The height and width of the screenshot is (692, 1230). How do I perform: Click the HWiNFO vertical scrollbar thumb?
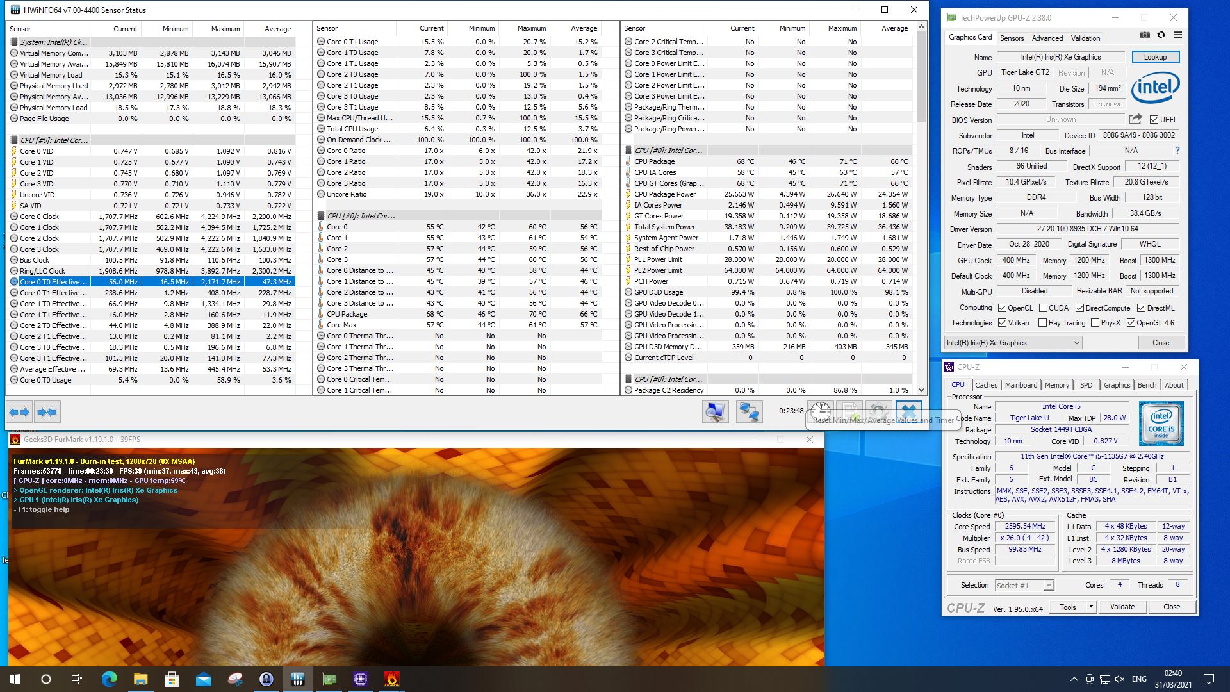pyautogui.click(x=921, y=77)
